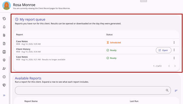The width and height of the screenshot is (183, 104).
Task: Select the Client History report name
Action: [23, 49]
